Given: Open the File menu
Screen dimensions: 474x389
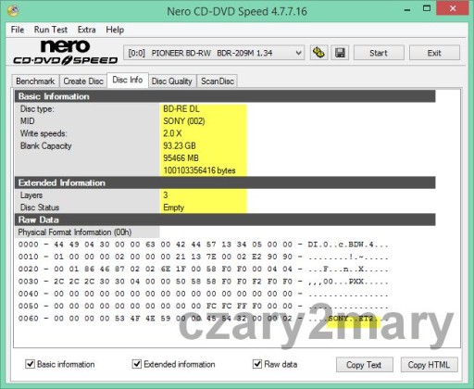Looking at the screenshot, I should (18, 30).
